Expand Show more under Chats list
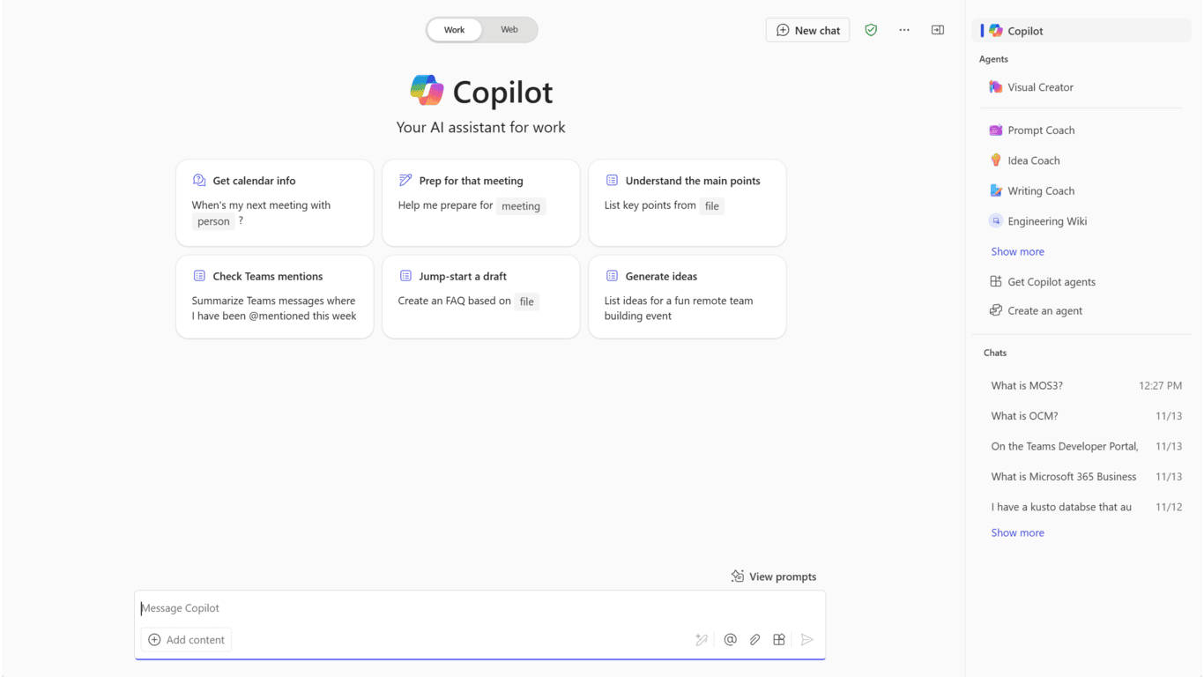This screenshot has height=677, width=1204. coord(1017,532)
